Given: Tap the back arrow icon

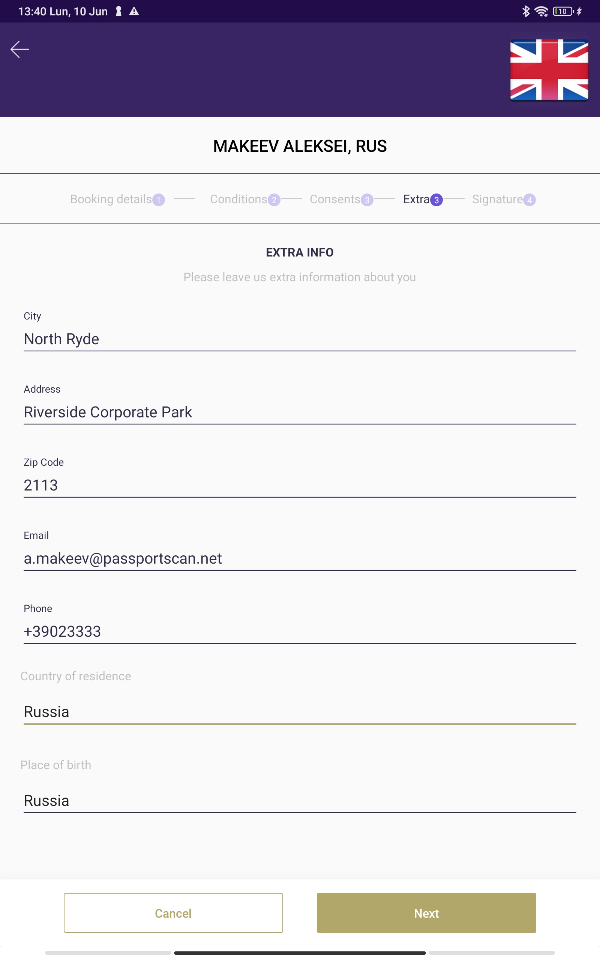Looking at the screenshot, I should tap(20, 49).
